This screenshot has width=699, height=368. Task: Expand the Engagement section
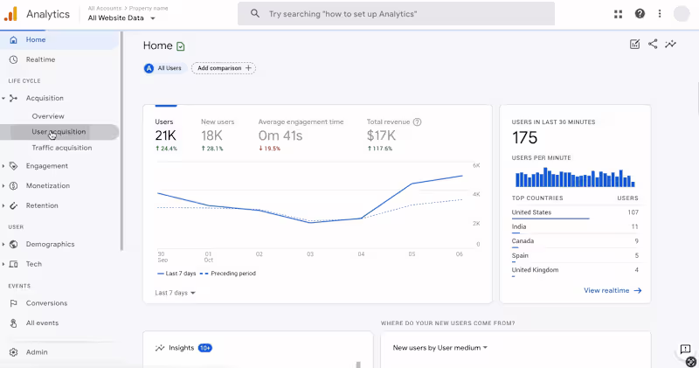46,166
